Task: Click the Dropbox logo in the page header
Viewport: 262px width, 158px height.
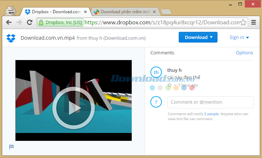Action: (11, 38)
